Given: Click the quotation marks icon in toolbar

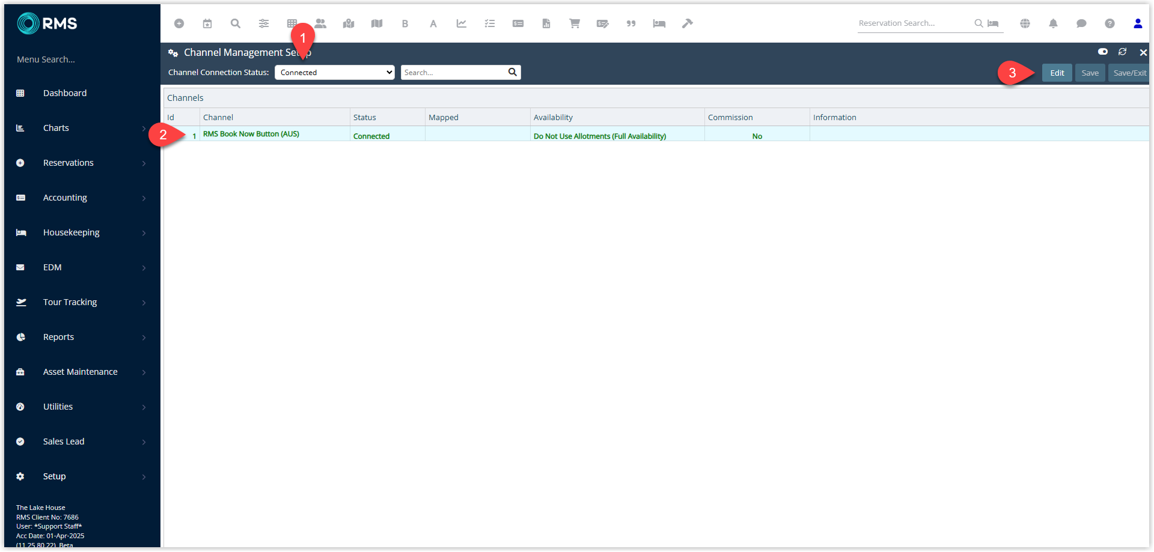Looking at the screenshot, I should tap(631, 23).
